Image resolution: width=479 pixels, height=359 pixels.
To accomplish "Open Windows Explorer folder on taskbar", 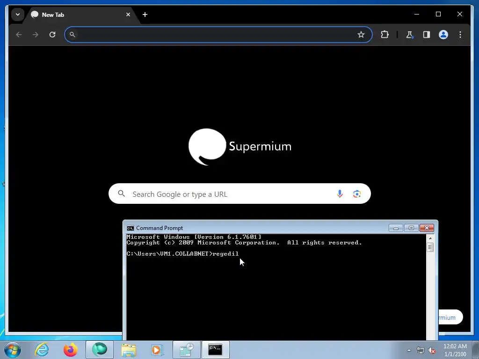I will (x=129, y=350).
